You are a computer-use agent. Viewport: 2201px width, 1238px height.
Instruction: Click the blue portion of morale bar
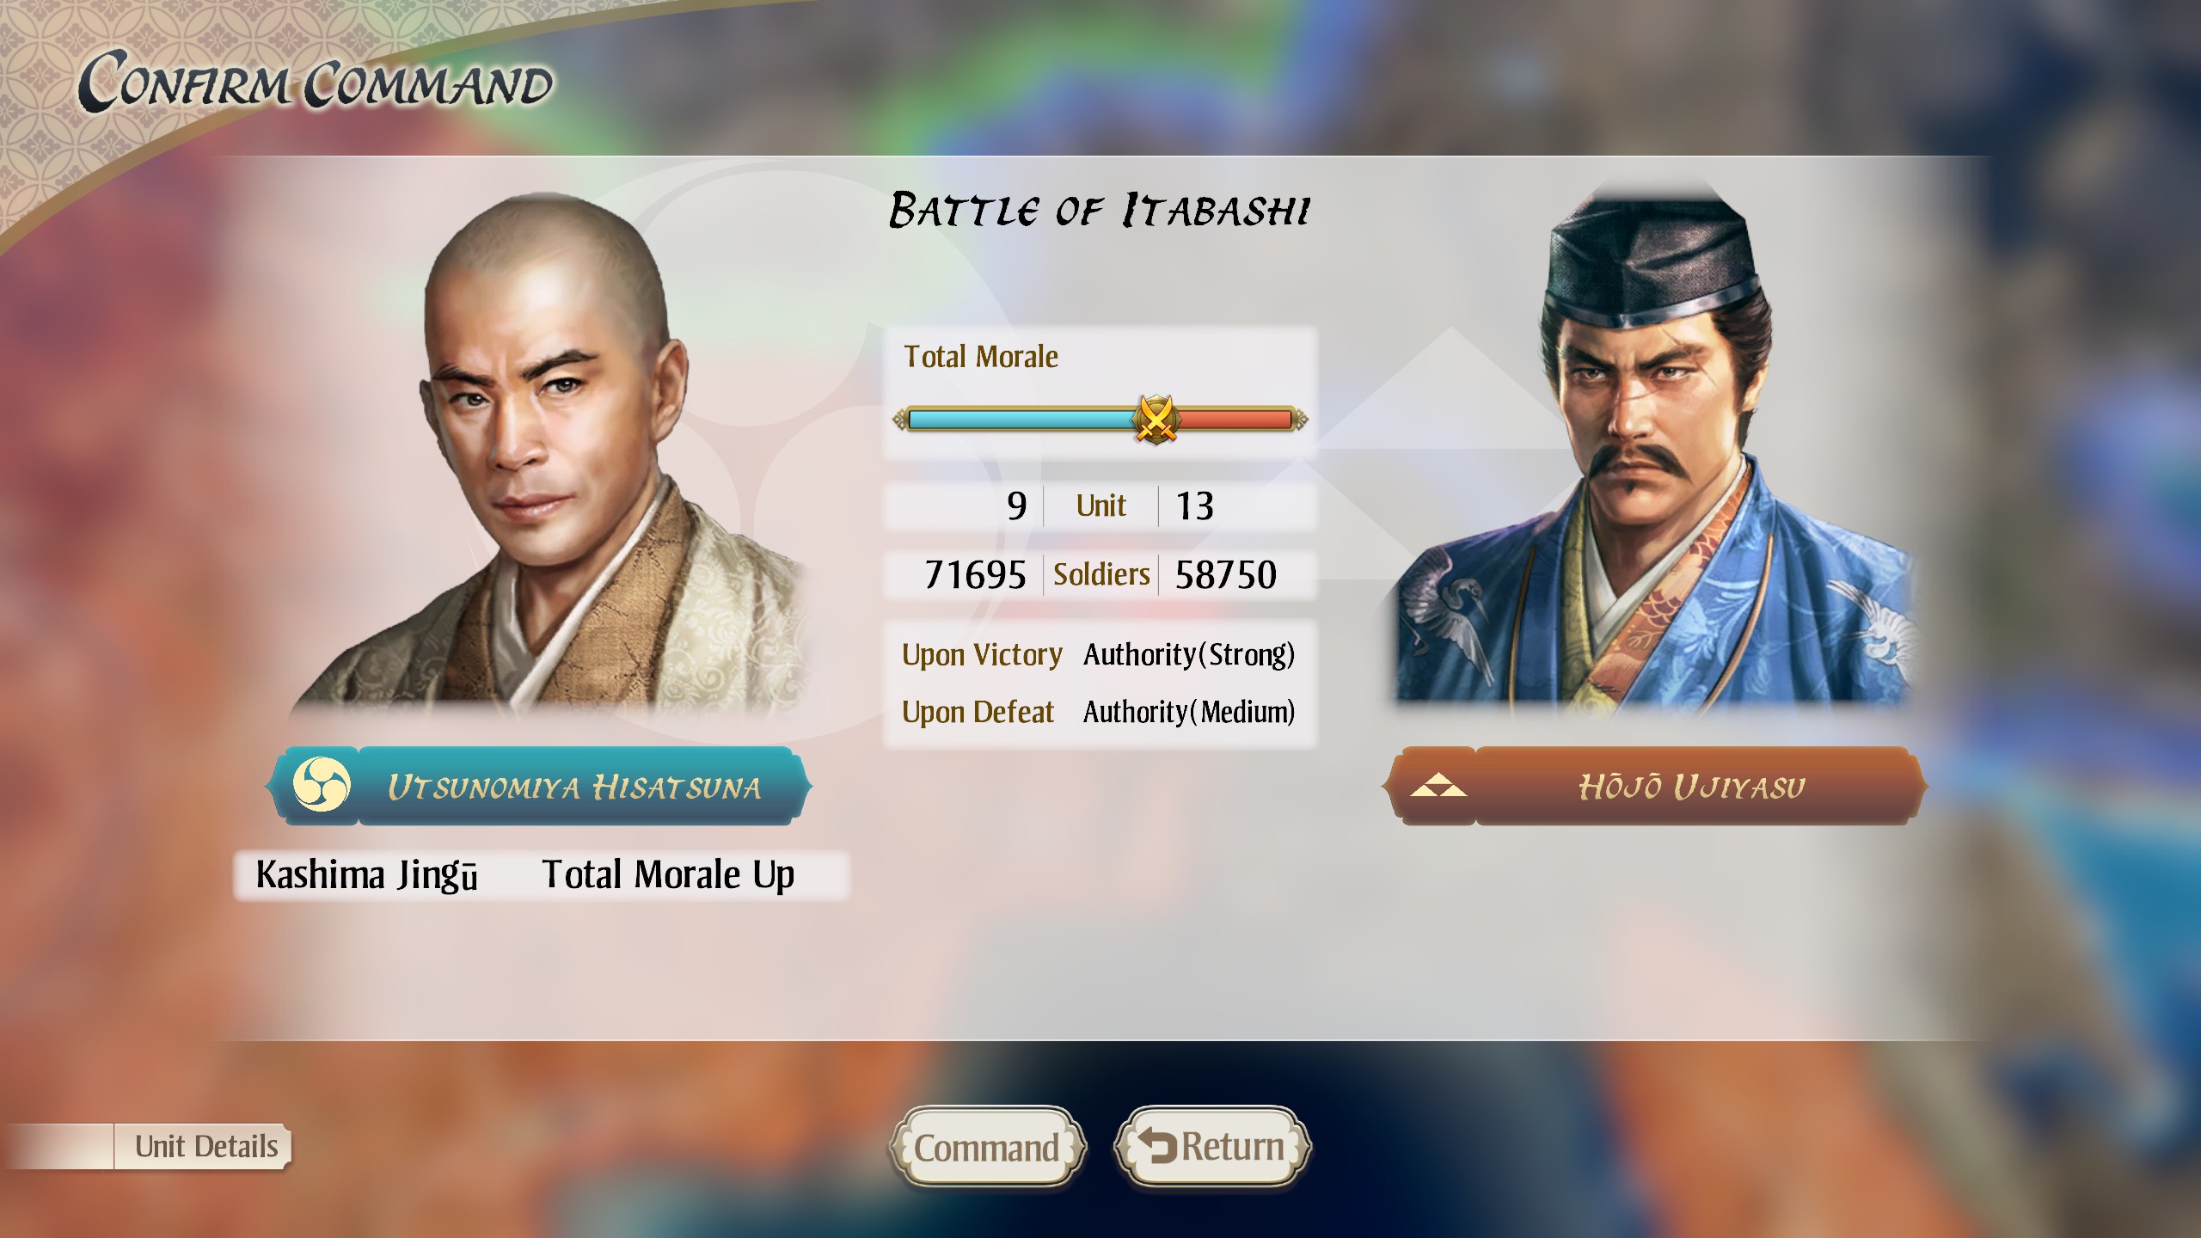(1021, 420)
